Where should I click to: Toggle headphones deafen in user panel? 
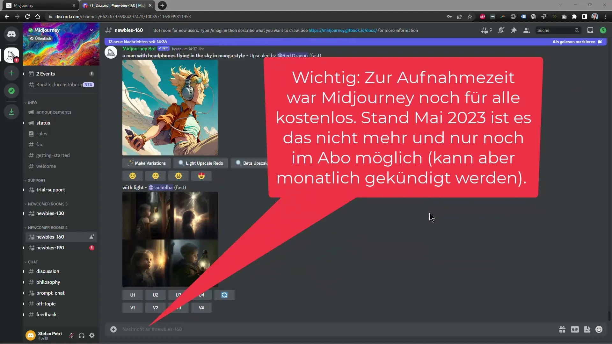pos(82,335)
